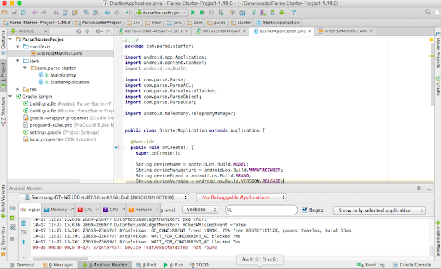Open the Verbose log level dropdown

tap(201, 210)
